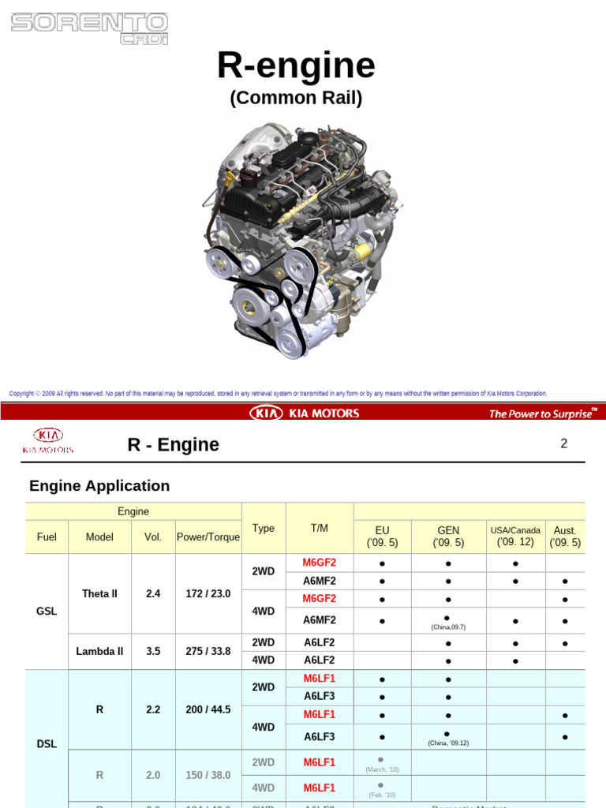Click the "Vol." column header
606x808 pixels.
click(x=153, y=537)
